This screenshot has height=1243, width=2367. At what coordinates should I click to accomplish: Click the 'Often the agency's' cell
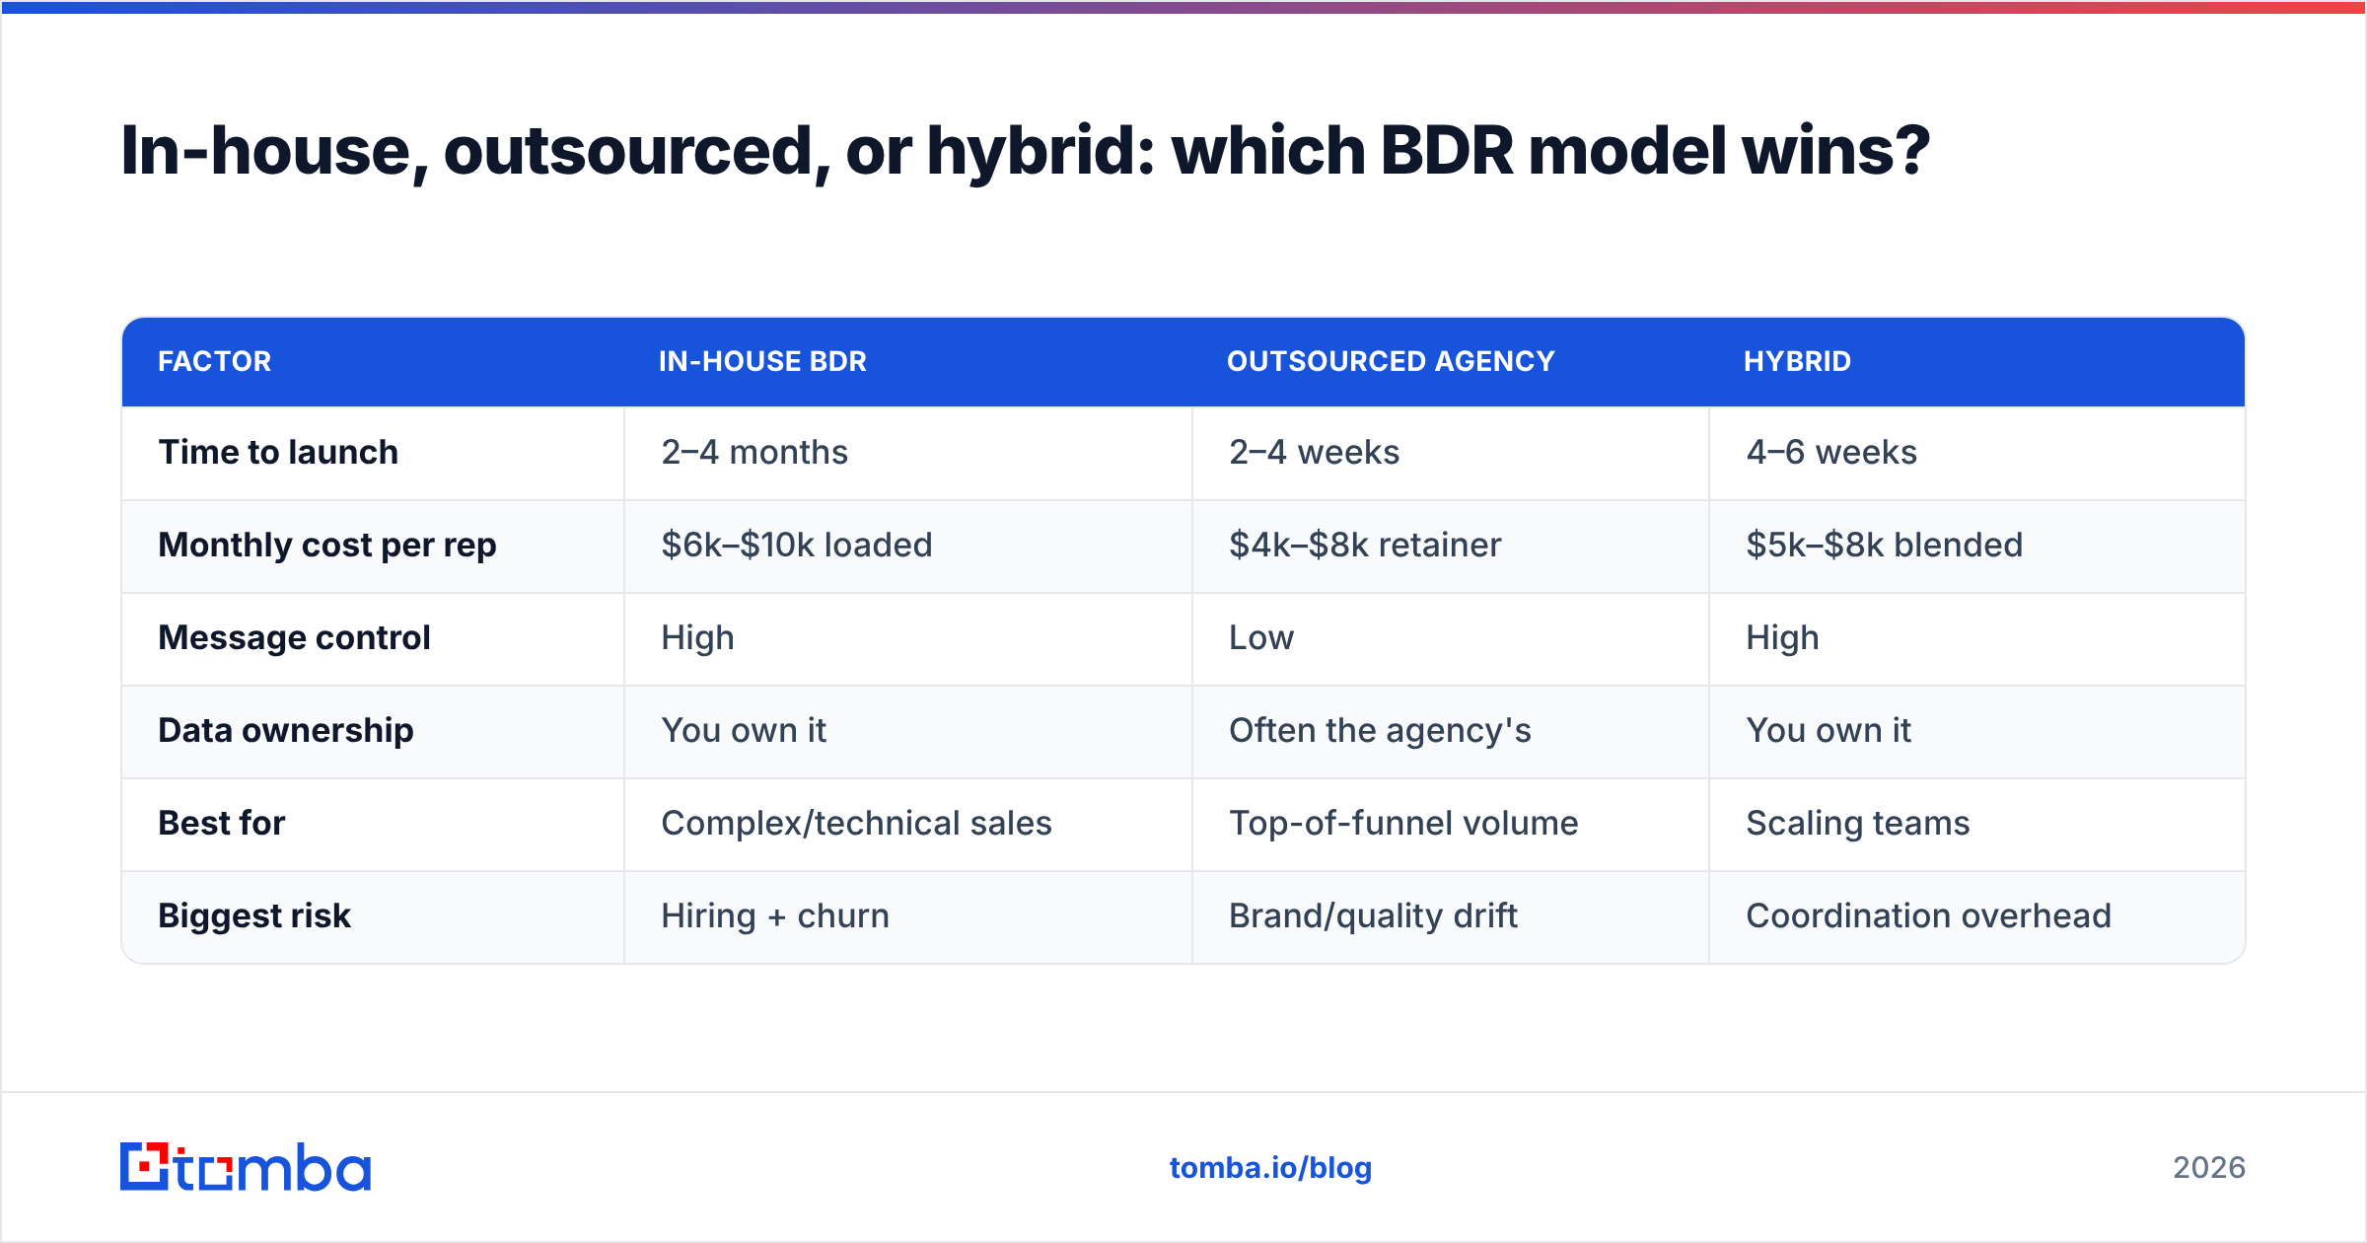(1380, 731)
